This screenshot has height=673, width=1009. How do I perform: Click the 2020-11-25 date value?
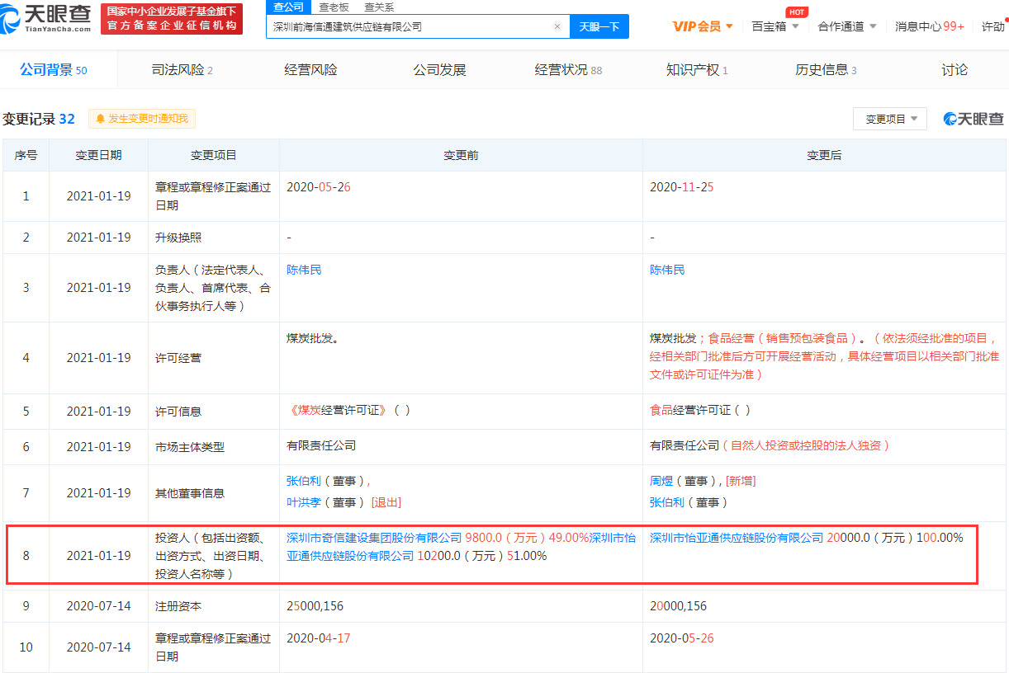pyautogui.click(x=682, y=187)
